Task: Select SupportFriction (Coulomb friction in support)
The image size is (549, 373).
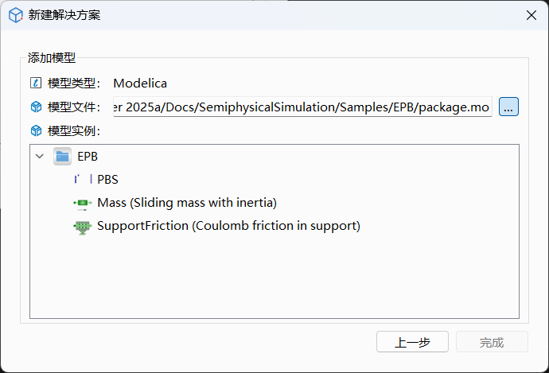Action: tap(228, 226)
